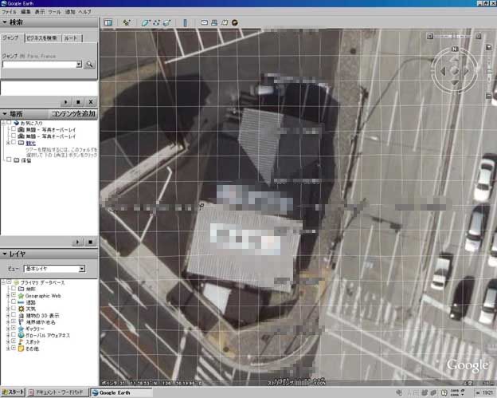Expand the その他 layer tree node
Viewport: 497px width, 398px height.
coord(8,349)
